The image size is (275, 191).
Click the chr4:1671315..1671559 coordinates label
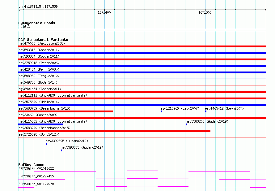pyautogui.click(x=38, y=7)
